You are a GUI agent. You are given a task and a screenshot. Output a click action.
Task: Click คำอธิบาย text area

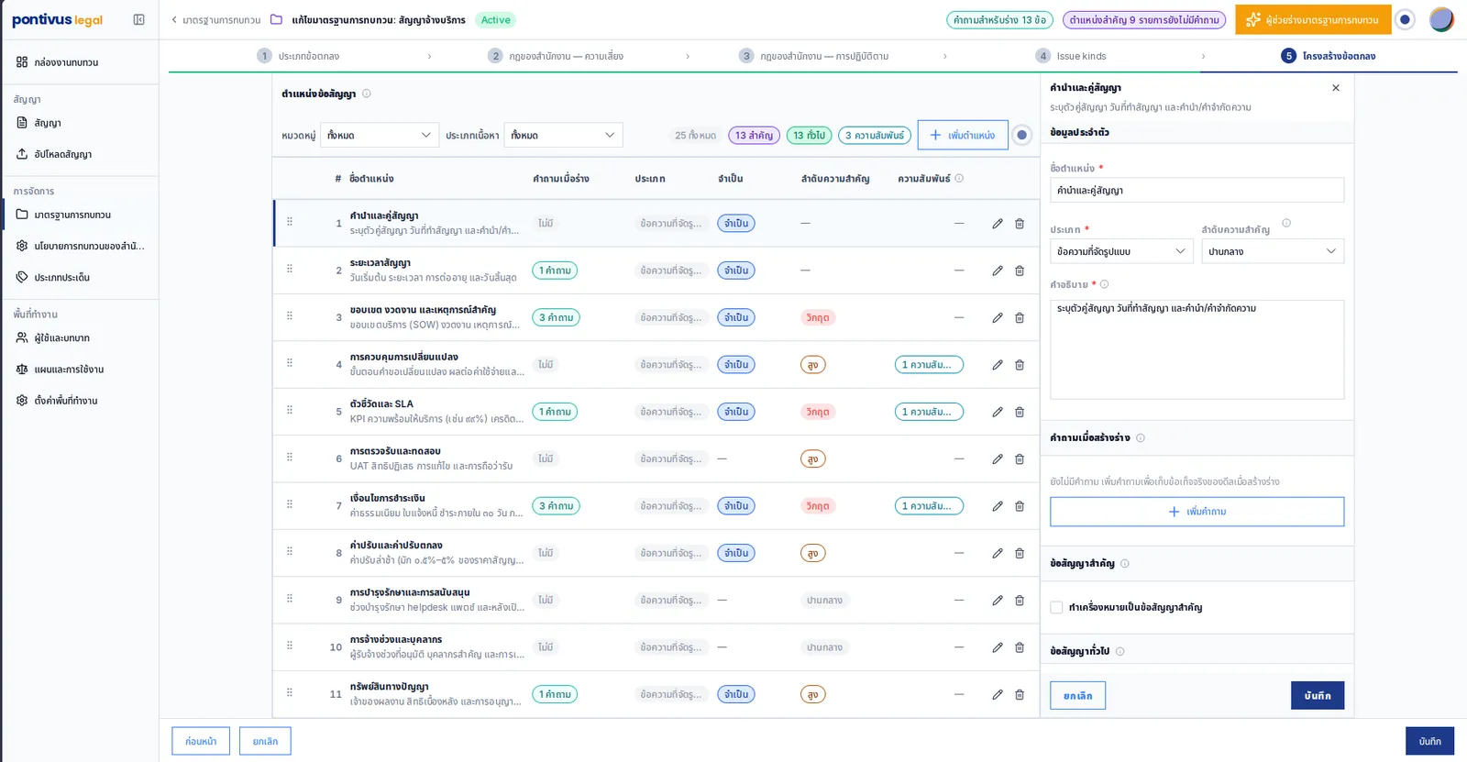[1197, 349]
